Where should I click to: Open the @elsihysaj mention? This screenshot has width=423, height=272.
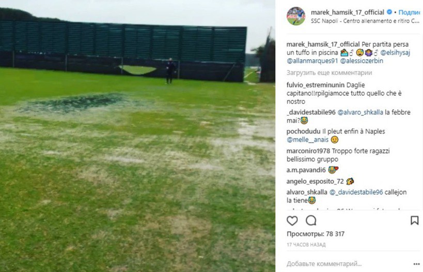pyautogui.click(x=395, y=53)
